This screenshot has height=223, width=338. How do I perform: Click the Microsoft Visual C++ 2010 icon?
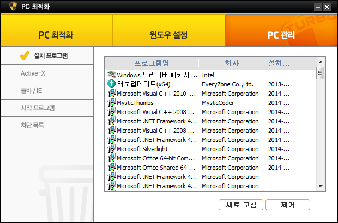(112, 94)
